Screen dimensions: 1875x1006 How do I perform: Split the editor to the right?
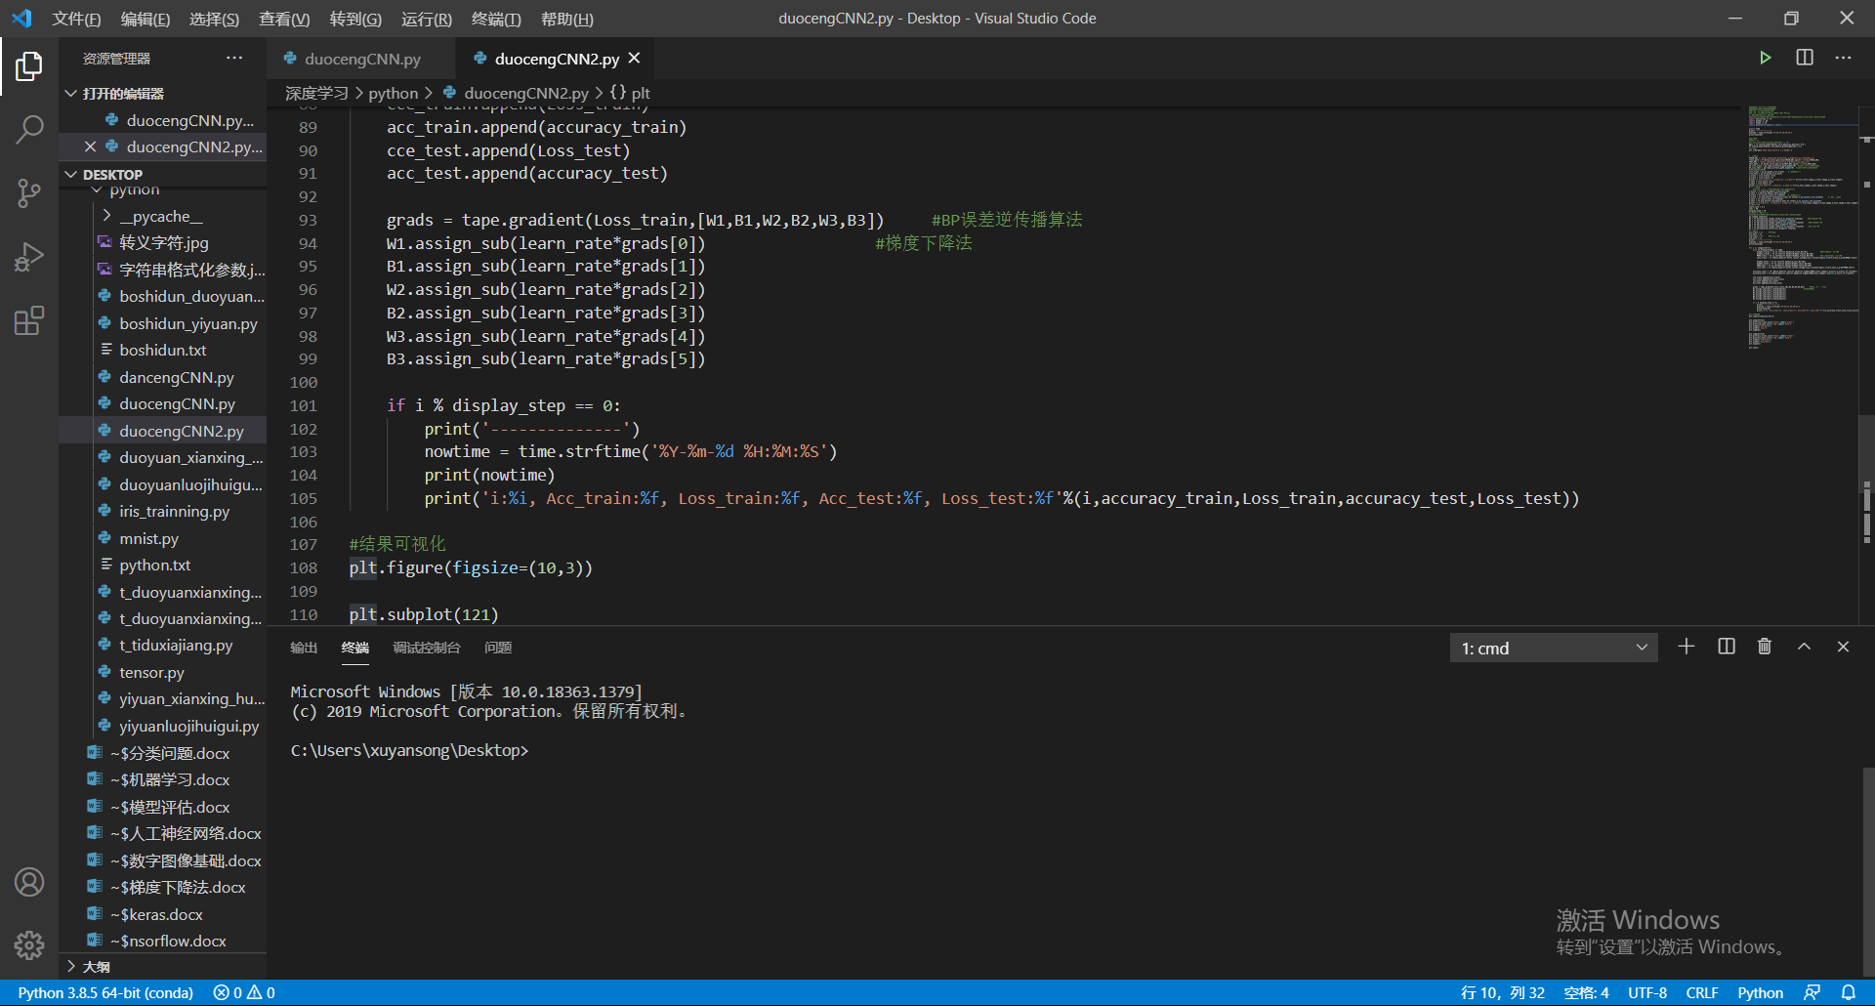tap(1805, 58)
